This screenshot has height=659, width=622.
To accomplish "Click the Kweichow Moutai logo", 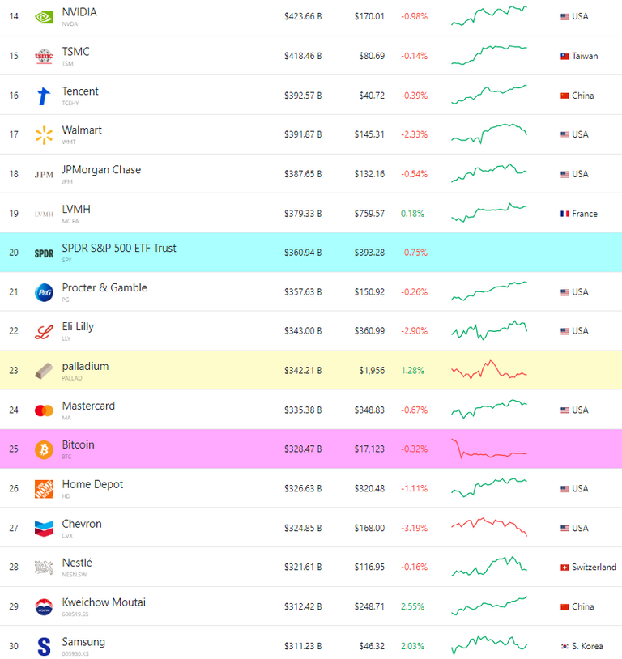I will tap(44, 607).
